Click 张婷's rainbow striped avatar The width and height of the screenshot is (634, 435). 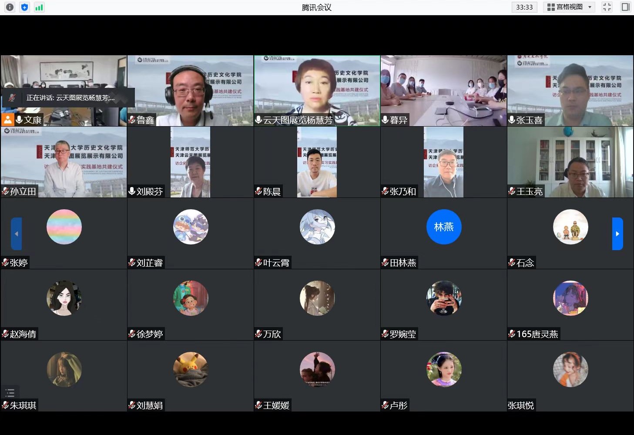(x=64, y=227)
